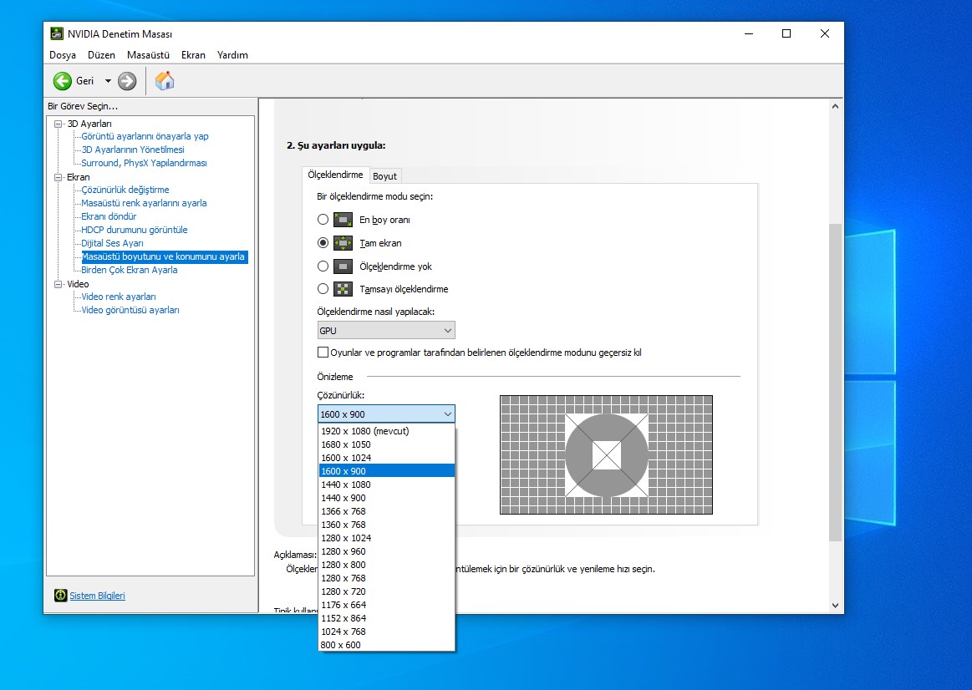972x690 pixels.
Task: Click the scaling preview test pattern image
Action: 606,454
